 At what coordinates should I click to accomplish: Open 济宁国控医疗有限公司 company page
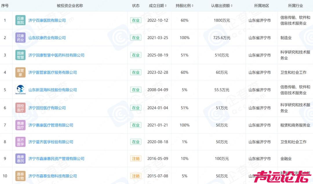click(46, 108)
